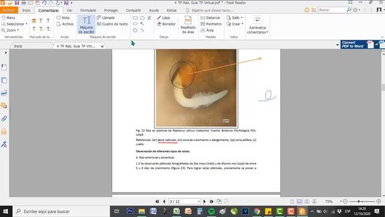Select the Llamada callout tool

tap(106, 17)
